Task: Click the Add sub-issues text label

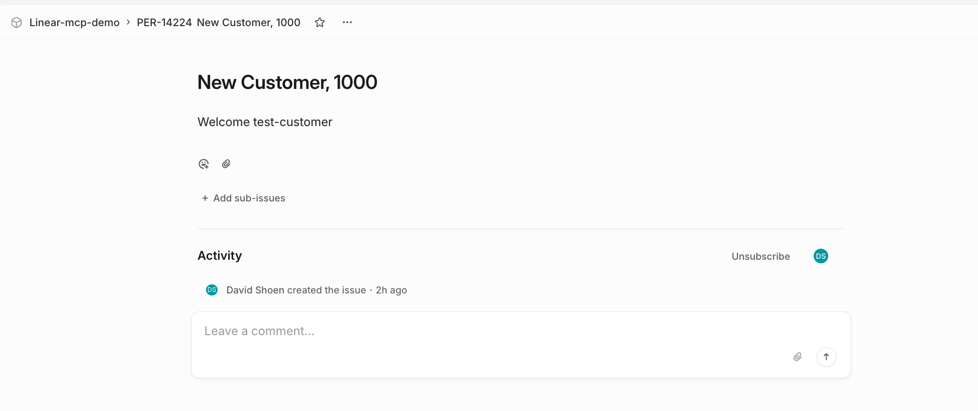Action: [x=249, y=198]
